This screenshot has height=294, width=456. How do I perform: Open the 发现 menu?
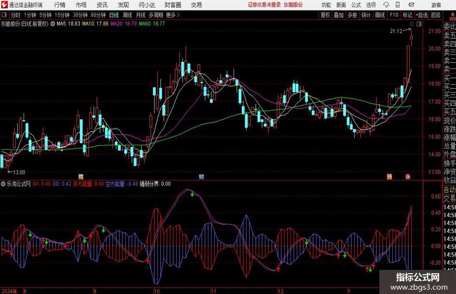[x=124, y=5]
